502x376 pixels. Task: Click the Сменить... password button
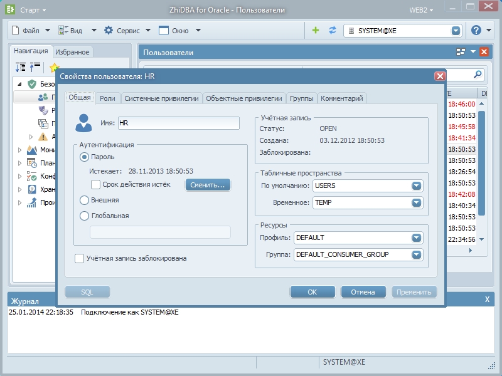pos(208,185)
